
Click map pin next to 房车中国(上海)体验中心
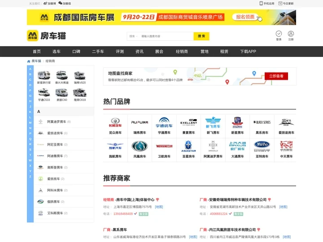157,199
